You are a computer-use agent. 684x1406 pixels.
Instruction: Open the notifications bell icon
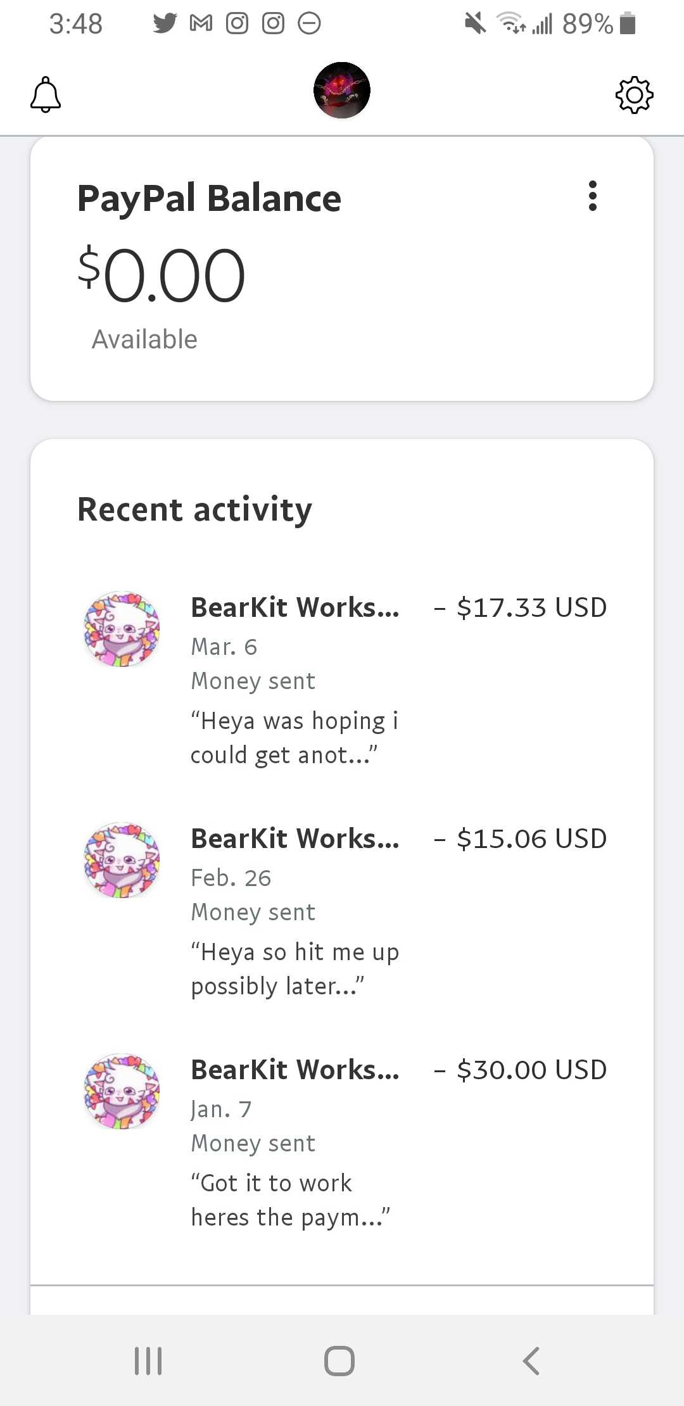pos(46,94)
